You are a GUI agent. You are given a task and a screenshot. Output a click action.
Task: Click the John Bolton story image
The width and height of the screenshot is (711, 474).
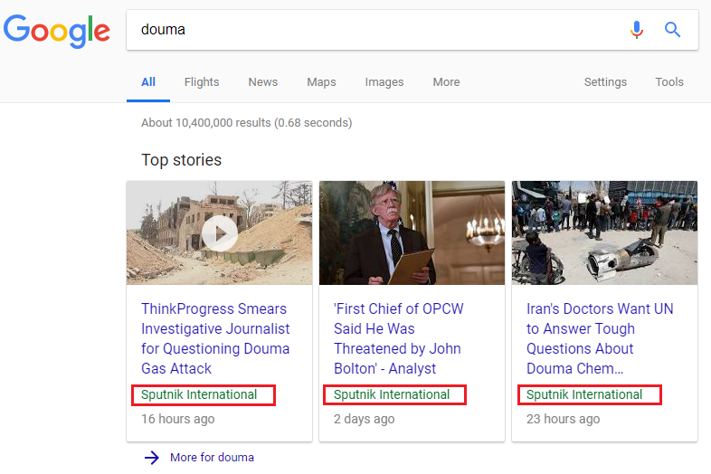click(412, 232)
